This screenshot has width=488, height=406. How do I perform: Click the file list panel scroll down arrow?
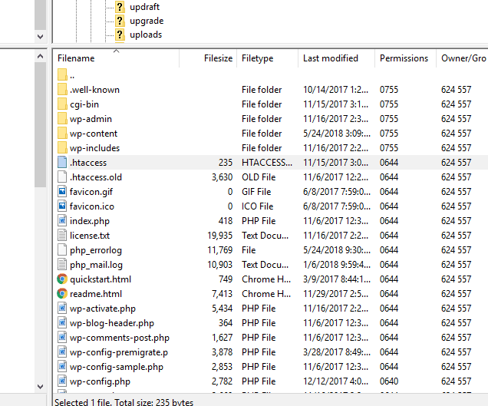coord(40,387)
